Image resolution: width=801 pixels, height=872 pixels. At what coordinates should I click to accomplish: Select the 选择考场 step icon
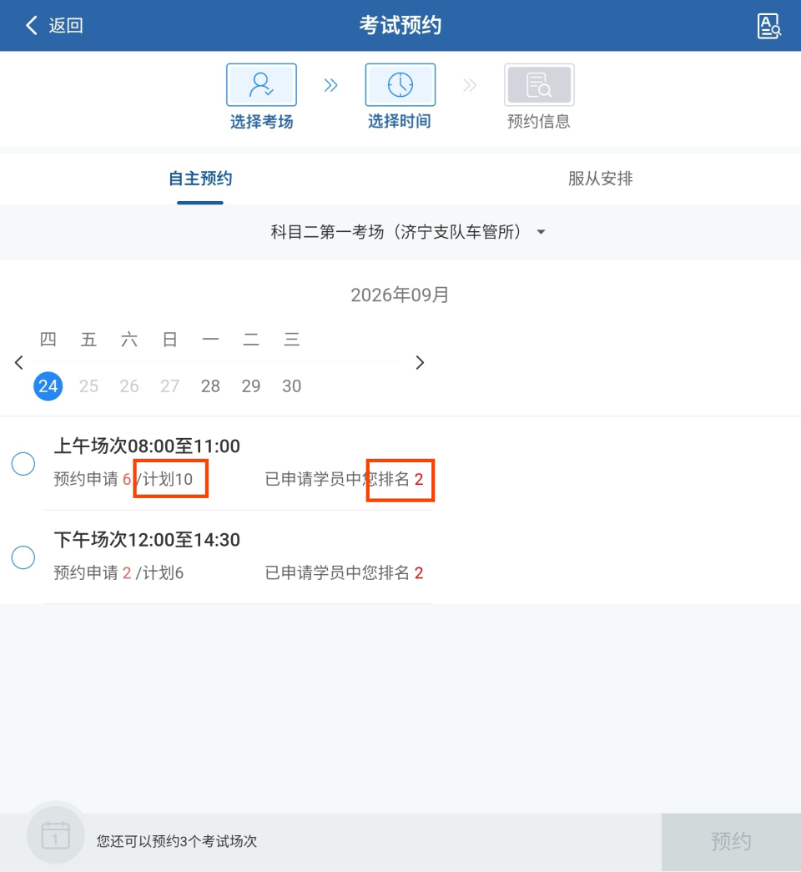coord(261,84)
